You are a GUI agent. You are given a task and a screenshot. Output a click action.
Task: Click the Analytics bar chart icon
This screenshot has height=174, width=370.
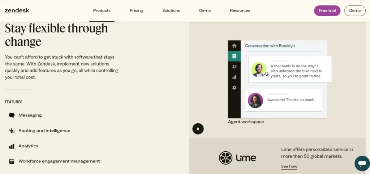click(x=12, y=146)
